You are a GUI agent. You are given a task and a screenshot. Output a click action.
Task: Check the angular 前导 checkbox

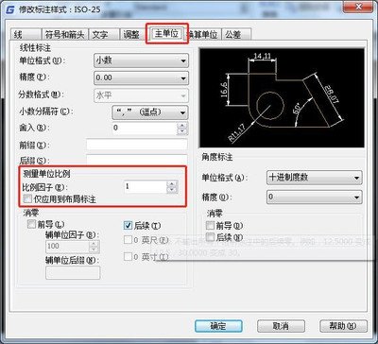click(x=210, y=225)
